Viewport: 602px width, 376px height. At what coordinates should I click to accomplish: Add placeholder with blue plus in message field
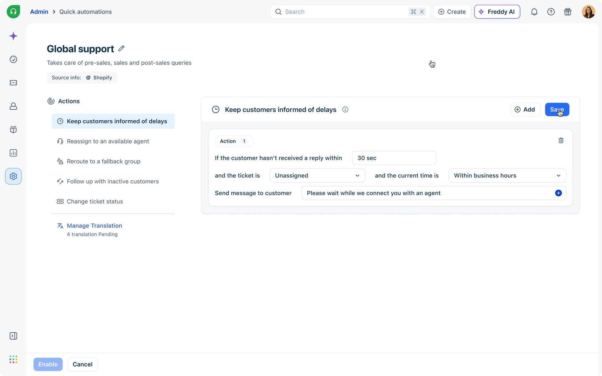coord(558,193)
